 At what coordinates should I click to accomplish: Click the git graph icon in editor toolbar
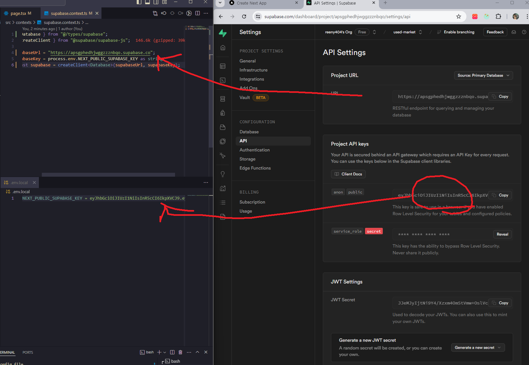coord(189,13)
